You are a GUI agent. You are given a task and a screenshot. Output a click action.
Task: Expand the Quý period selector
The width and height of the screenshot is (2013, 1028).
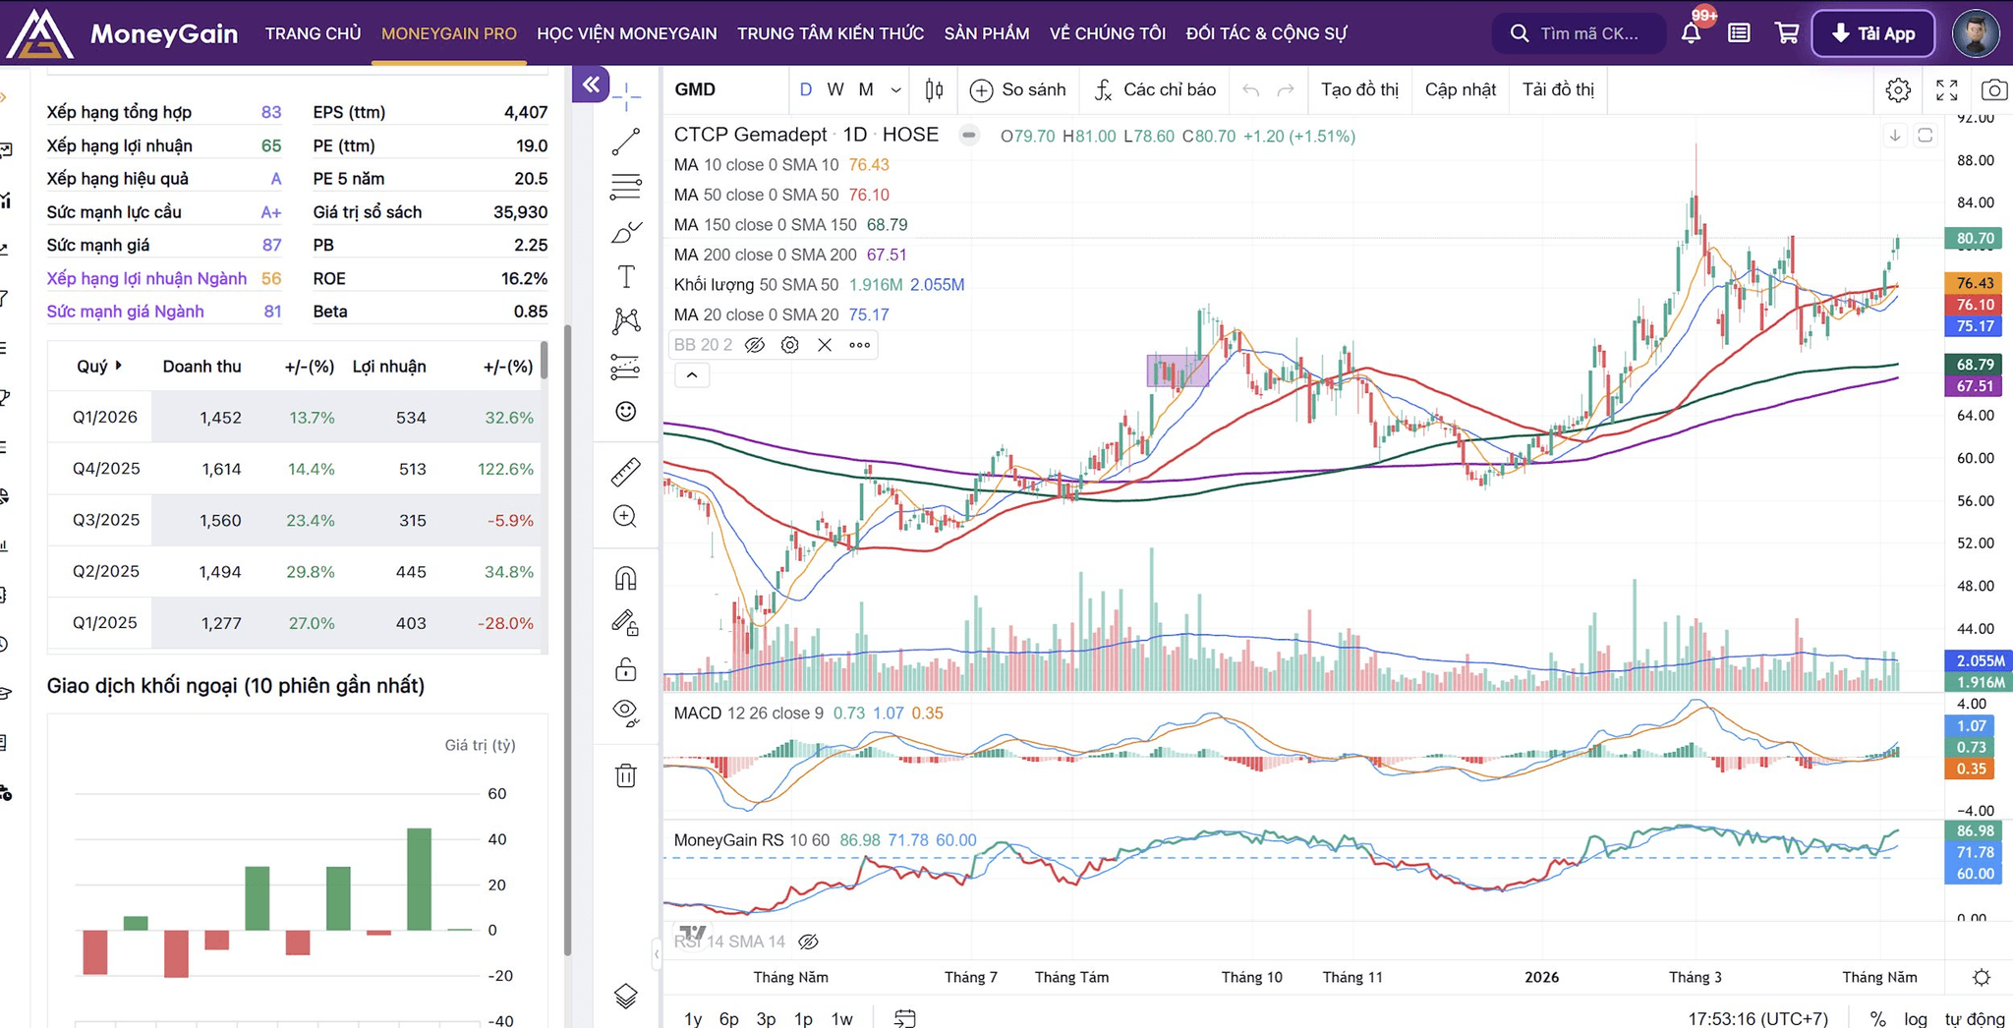pos(99,367)
